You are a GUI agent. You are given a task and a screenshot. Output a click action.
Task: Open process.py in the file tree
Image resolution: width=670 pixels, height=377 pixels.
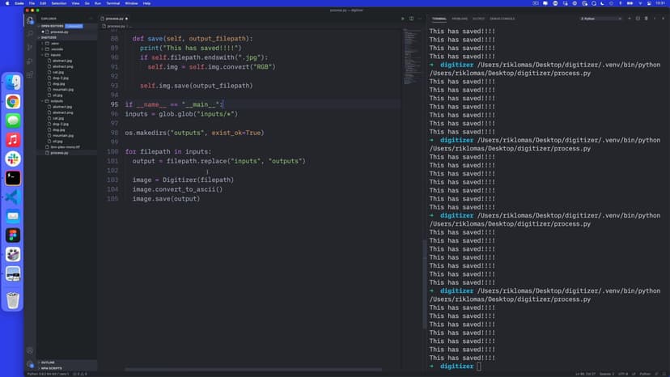[59, 152]
